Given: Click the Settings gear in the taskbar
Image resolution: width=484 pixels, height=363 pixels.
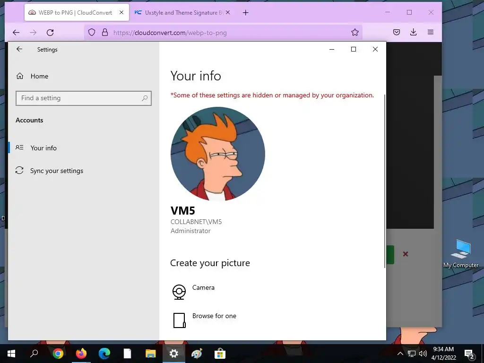Looking at the screenshot, I should coord(174,354).
